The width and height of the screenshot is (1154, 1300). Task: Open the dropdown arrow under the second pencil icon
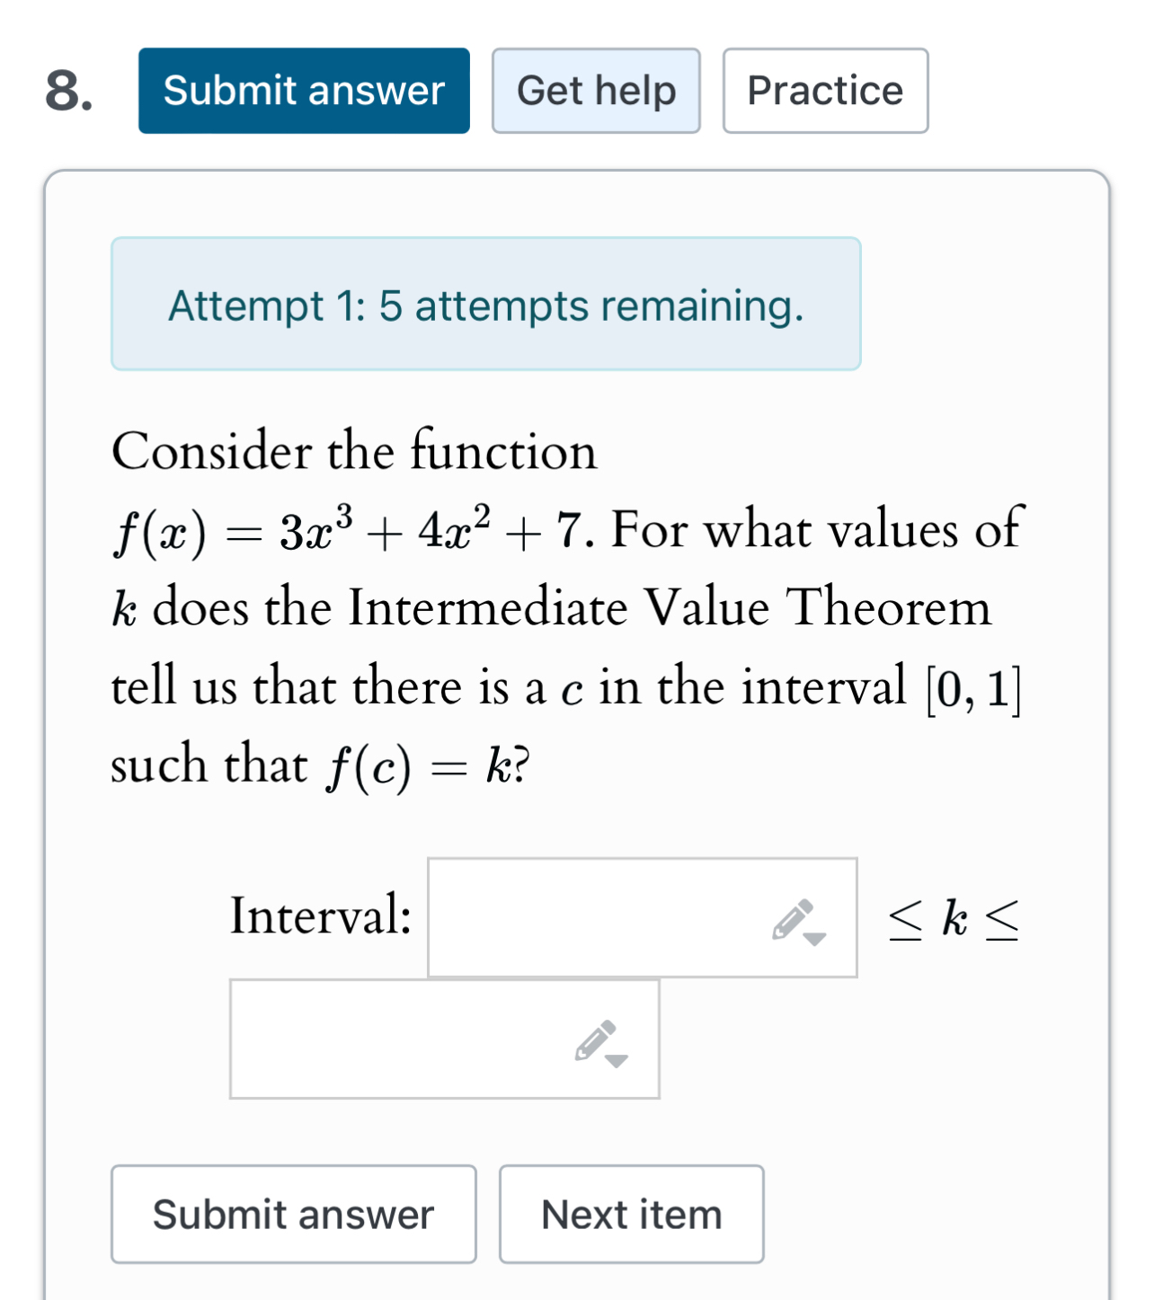point(615,1060)
